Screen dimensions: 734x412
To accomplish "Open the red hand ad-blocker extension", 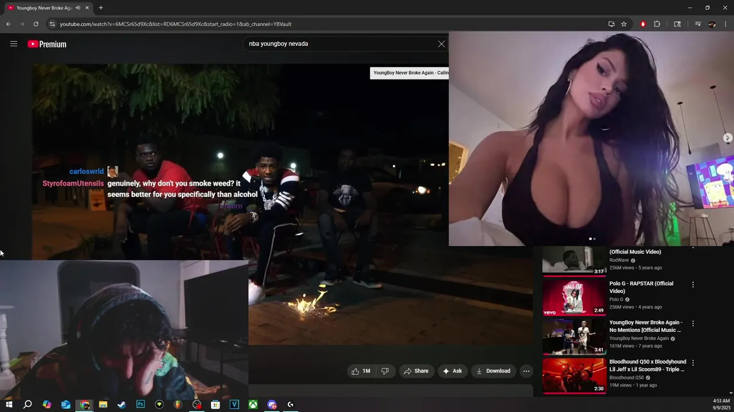I will click(643, 24).
